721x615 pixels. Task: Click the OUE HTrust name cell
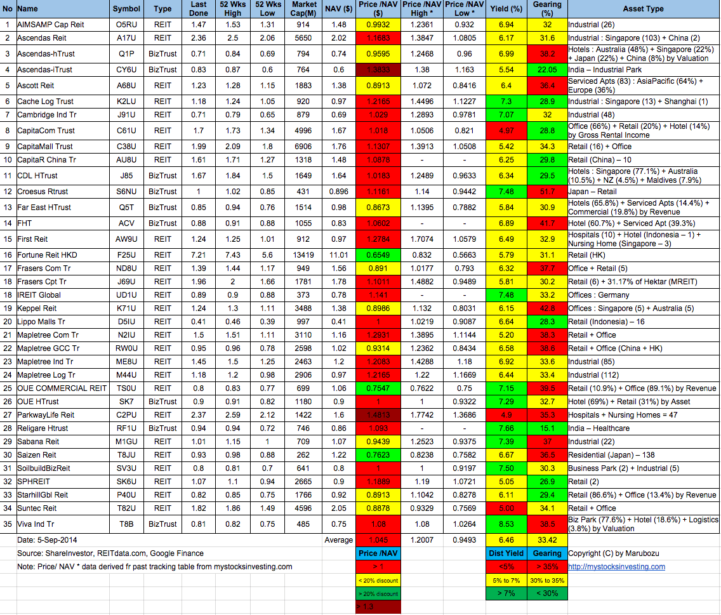tap(63, 402)
